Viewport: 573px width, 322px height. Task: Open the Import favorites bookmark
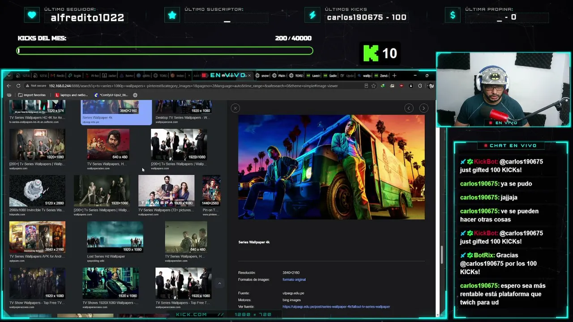click(32, 95)
